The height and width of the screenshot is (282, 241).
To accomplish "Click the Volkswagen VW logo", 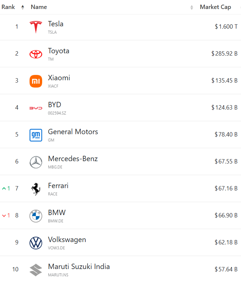I will click(36, 243).
